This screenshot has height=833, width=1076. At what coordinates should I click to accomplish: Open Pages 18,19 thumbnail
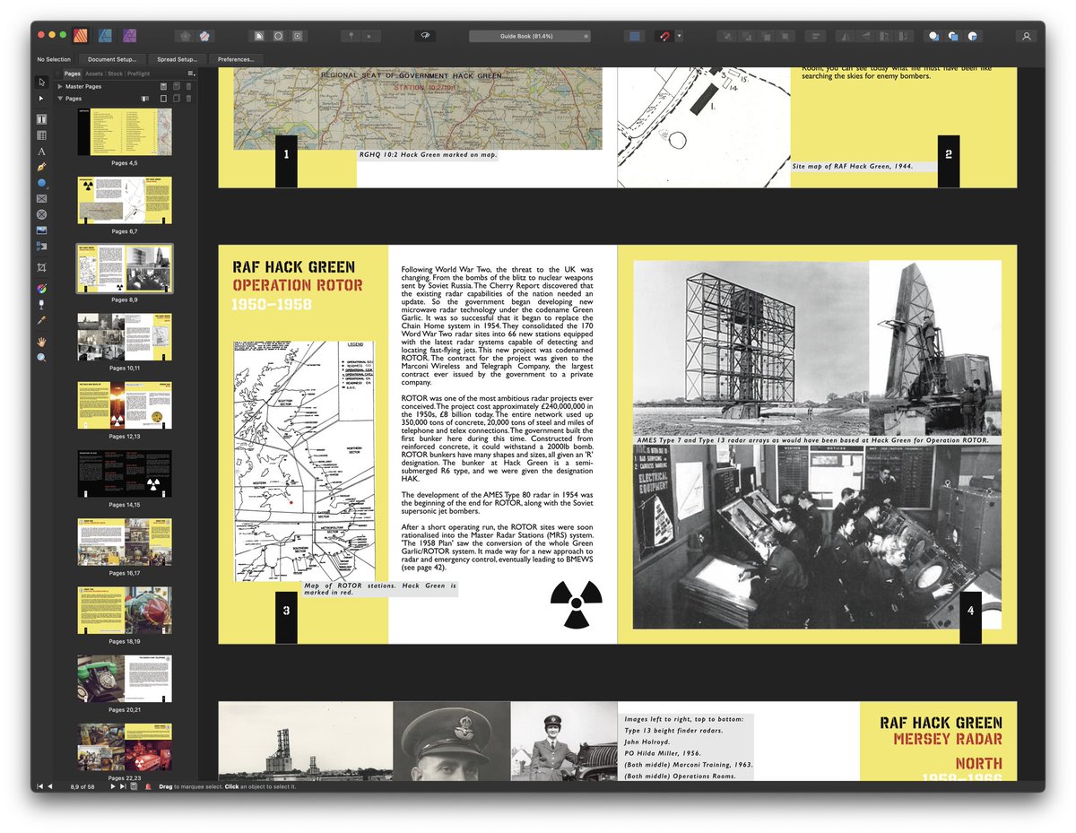pos(125,611)
